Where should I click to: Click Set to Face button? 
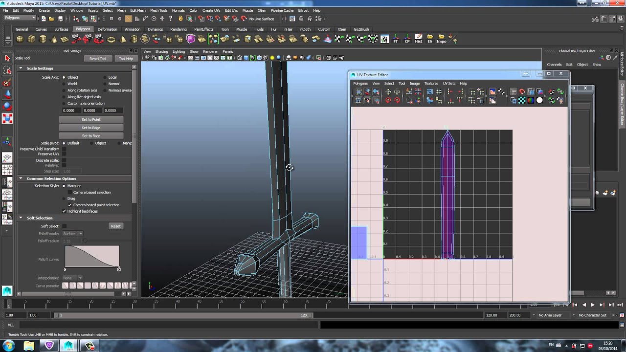point(91,136)
